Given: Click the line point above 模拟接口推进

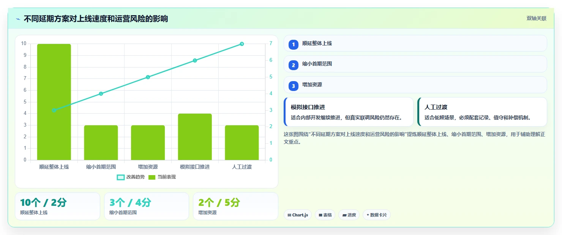Looking at the screenshot, I should tap(195, 60).
